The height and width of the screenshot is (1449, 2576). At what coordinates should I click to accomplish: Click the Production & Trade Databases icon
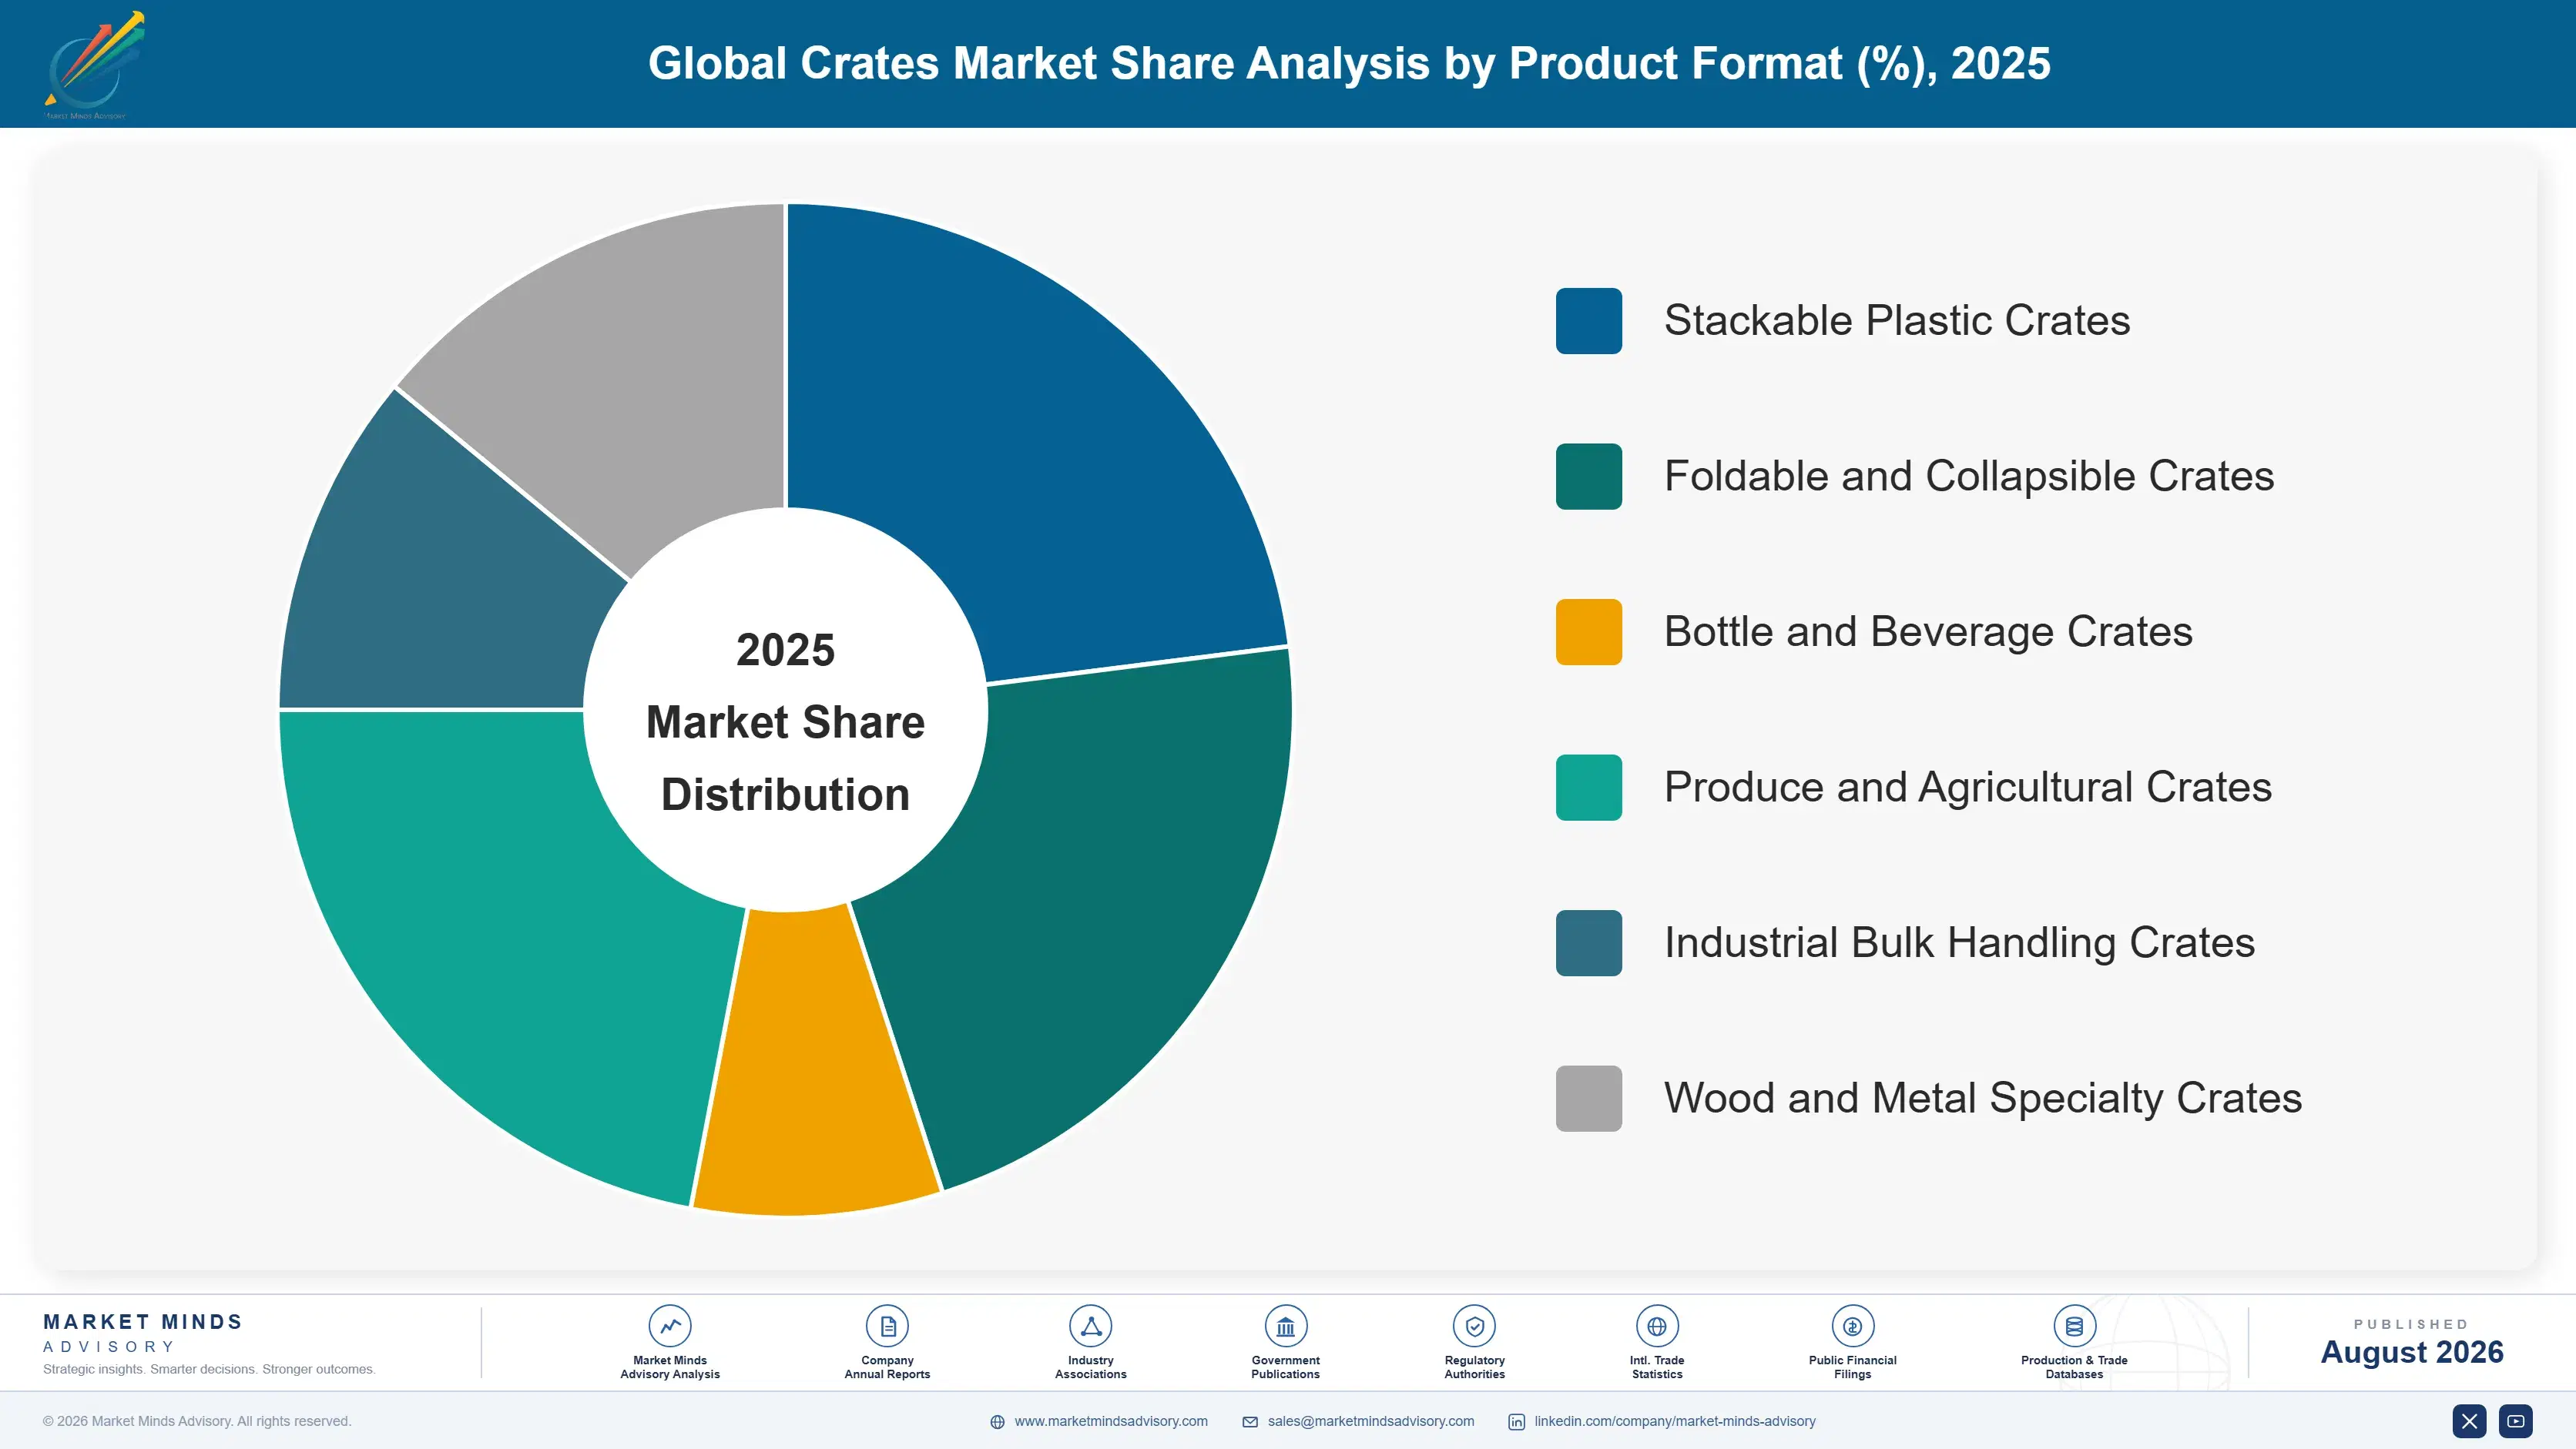point(2074,1326)
